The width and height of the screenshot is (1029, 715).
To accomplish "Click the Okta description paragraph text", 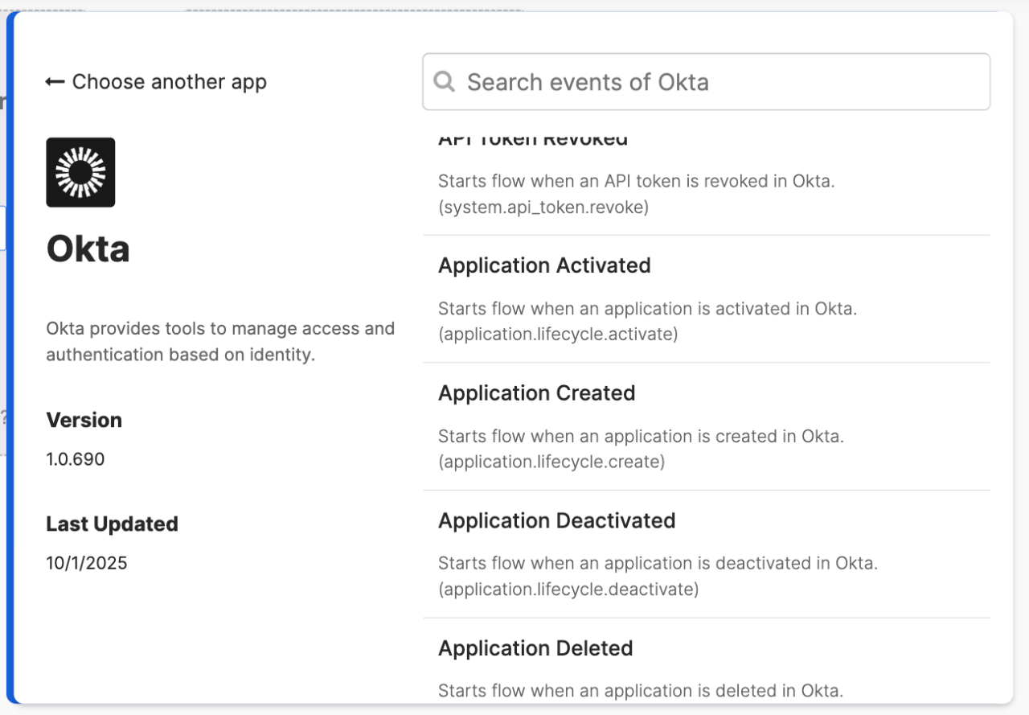I will tap(220, 341).
